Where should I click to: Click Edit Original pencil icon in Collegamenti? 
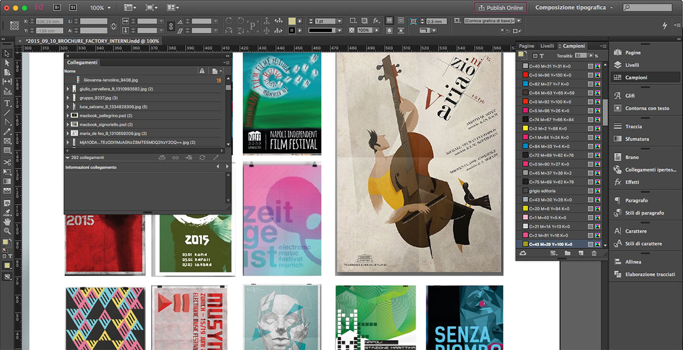[x=215, y=157]
